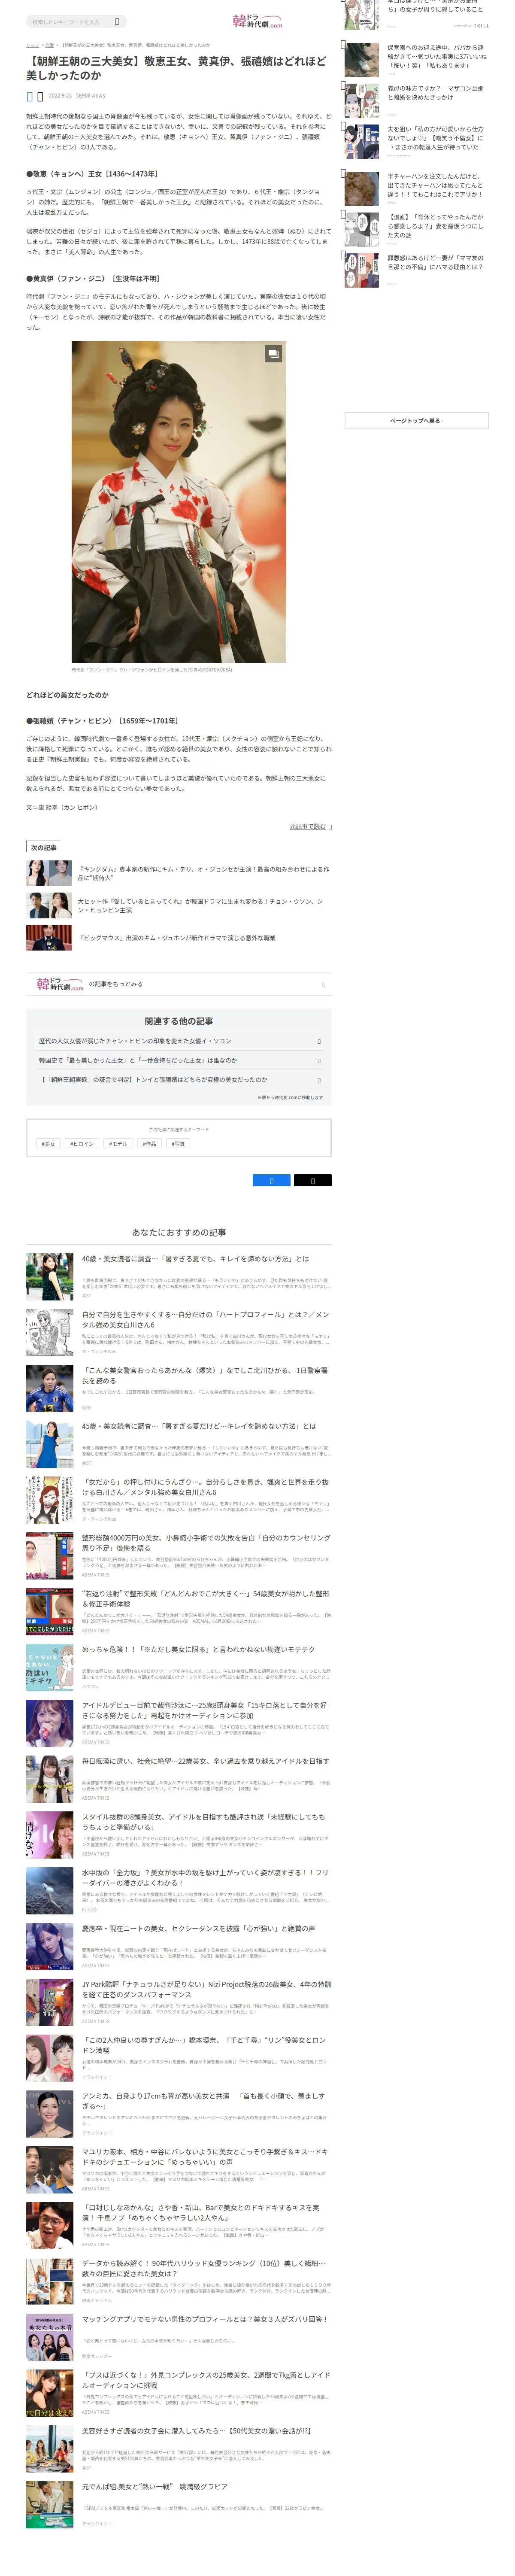Click the black X share button

(313, 1180)
